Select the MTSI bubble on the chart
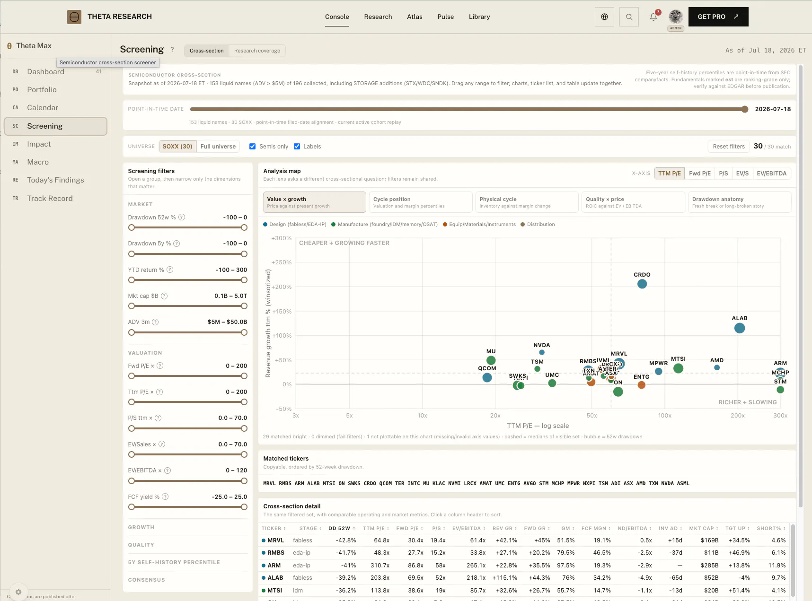Screen dimensions: 812x601 pyautogui.click(x=678, y=368)
